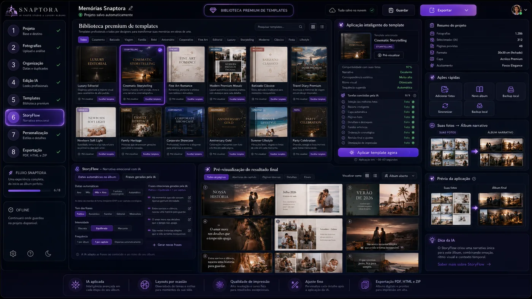Click help icon beside Prévia da aplicação
The height and width of the screenshot is (299, 532).
[474, 179]
